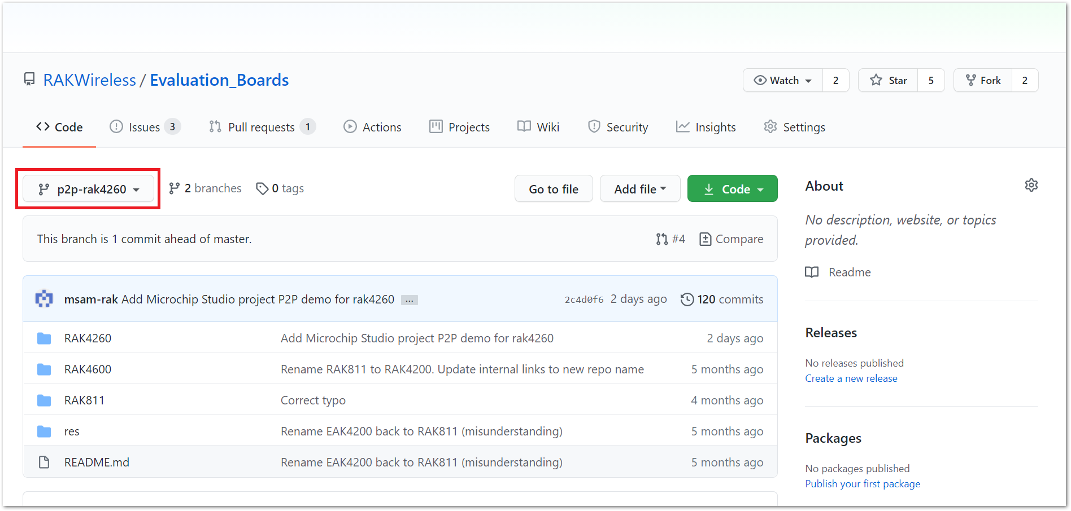This screenshot has width=1071, height=511.
Task: Click the RAKWireless owner link
Action: tap(90, 80)
